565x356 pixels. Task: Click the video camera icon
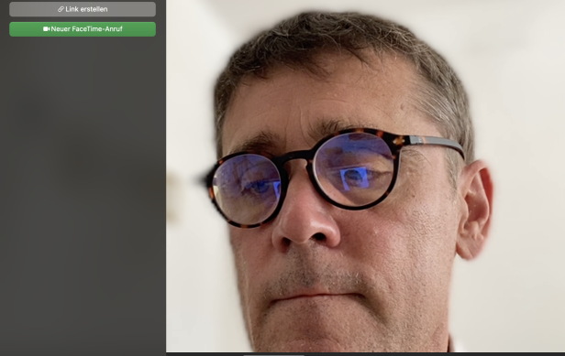point(46,28)
